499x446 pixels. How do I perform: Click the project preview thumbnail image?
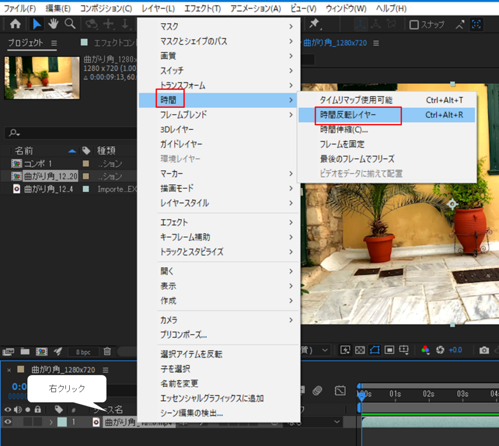35,78
